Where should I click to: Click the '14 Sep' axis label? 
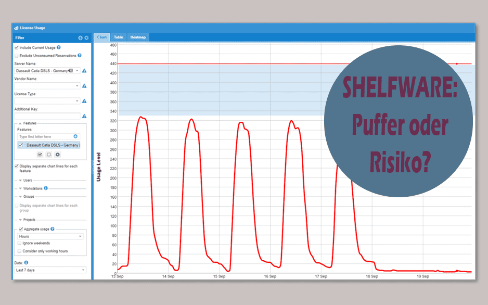pyautogui.click(x=169, y=276)
